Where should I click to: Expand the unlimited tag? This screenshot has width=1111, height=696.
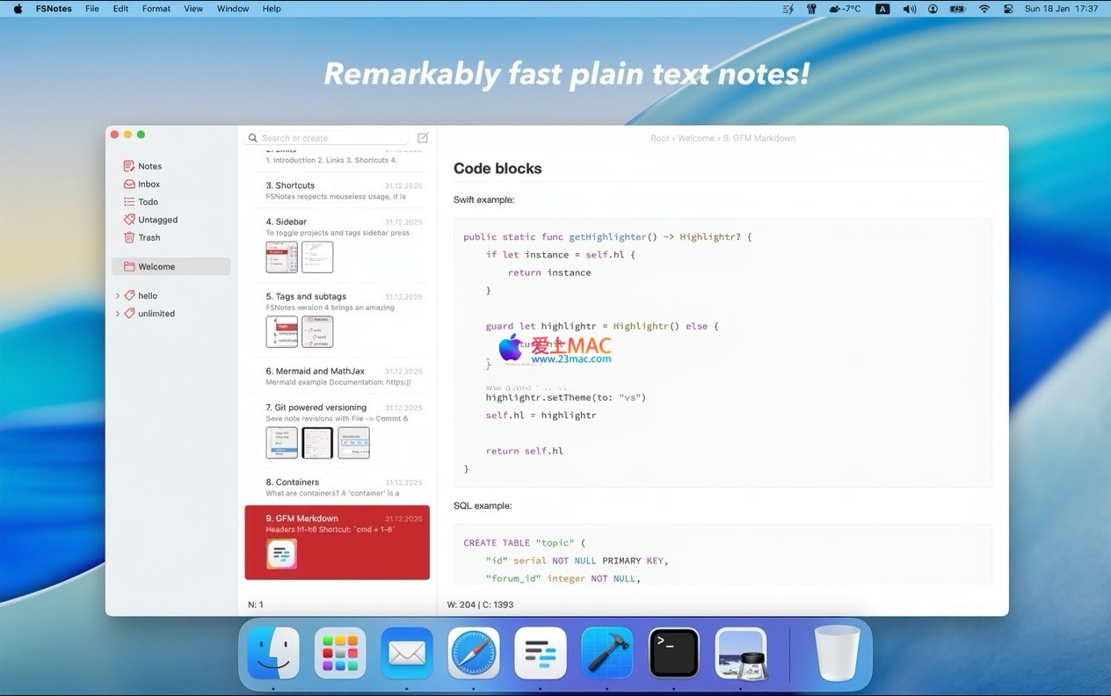pyautogui.click(x=118, y=314)
